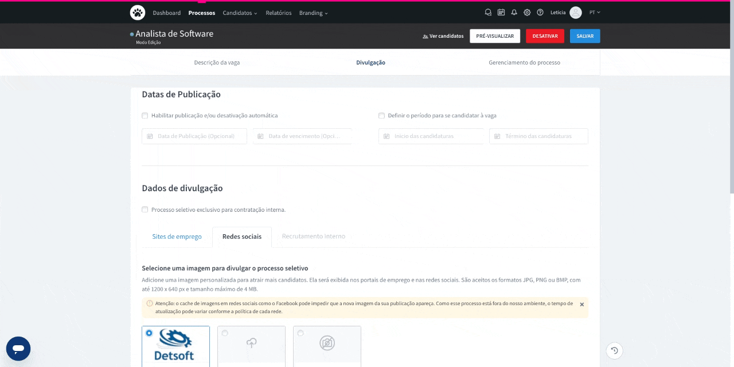Switch to Sites de emprego tab

coord(177,236)
